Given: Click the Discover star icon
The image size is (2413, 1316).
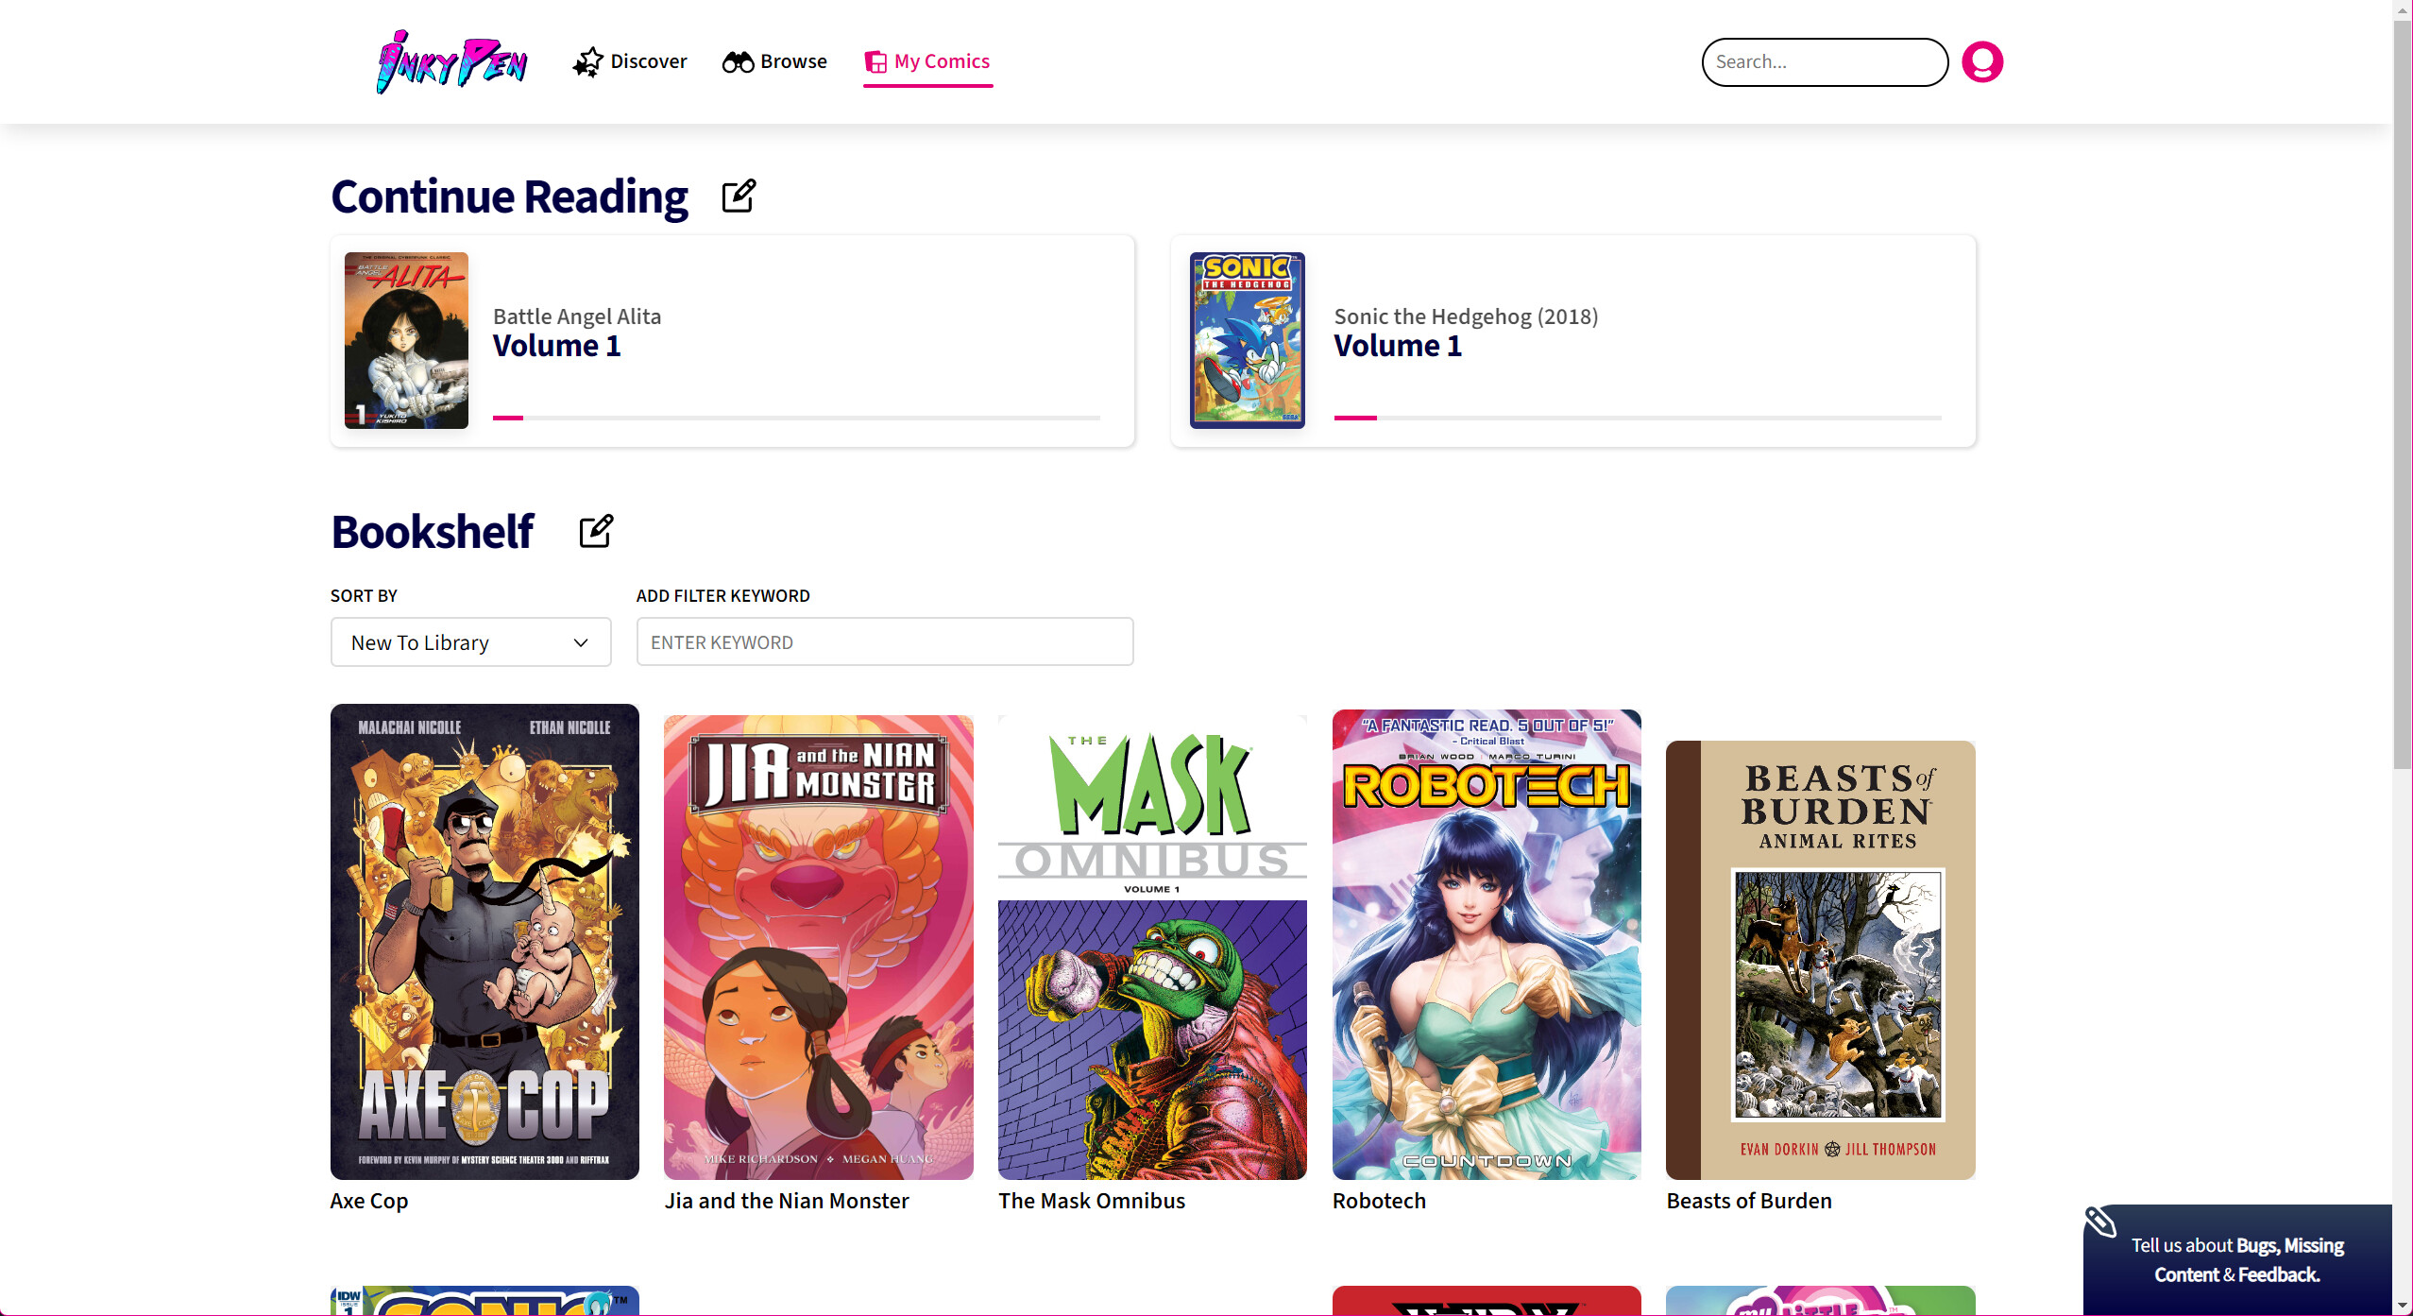Looking at the screenshot, I should [587, 62].
